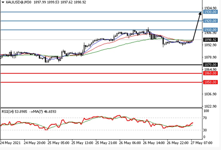221x150 pixels.
Task: Click the red 1860.00 price label
Action: click(x=210, y=73)
